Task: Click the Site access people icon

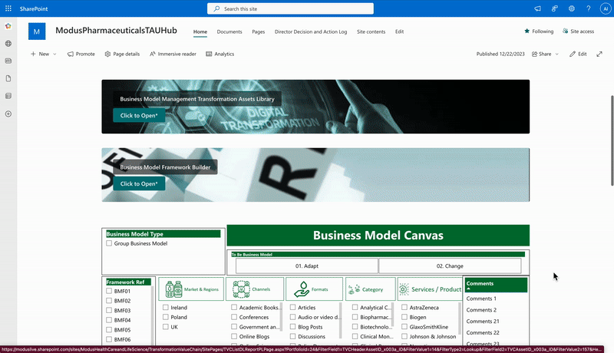Action: (565, 31)
